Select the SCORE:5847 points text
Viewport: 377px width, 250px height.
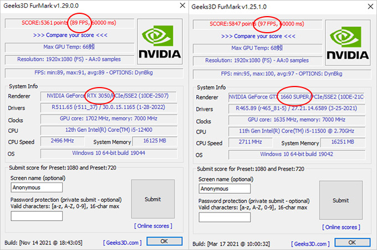click(x=233, y=24)
